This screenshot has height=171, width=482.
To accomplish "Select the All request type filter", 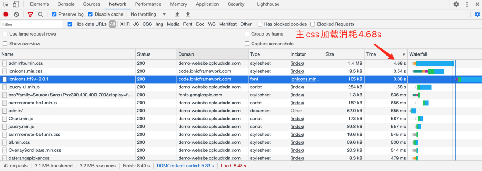I will point(112,24).
